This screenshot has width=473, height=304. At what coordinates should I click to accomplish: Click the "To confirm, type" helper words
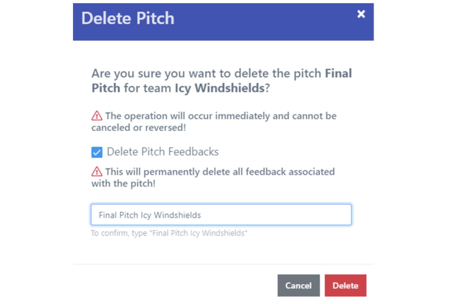tap(119, 233)
